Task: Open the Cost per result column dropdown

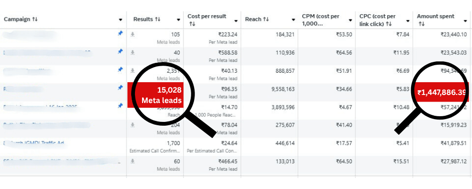Action: [236, 20]
